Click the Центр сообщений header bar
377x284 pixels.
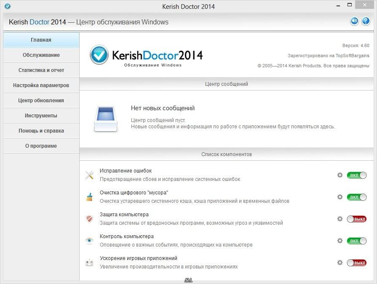click(x=227, y=84)
